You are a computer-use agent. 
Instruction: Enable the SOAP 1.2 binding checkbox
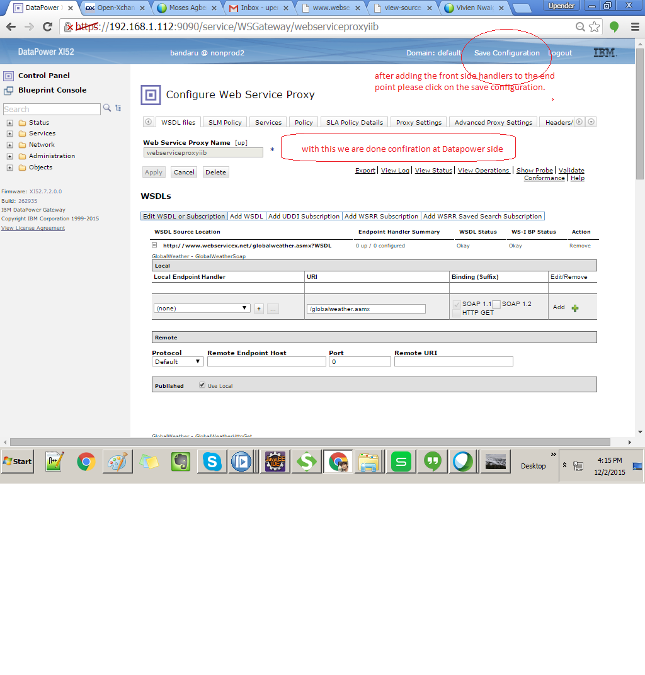pyautogui.click(x=498, y=304)
